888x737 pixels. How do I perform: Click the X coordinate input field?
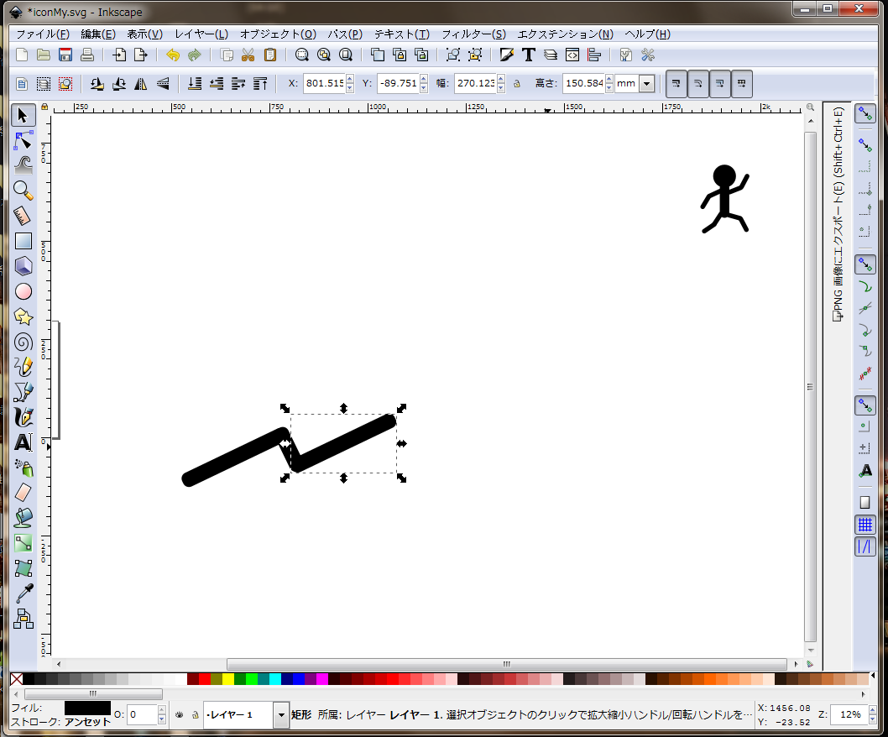point(325,83)
